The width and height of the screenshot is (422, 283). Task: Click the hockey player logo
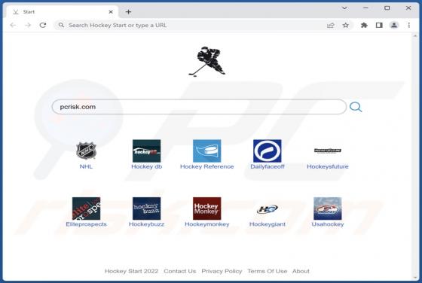[206, 62]
